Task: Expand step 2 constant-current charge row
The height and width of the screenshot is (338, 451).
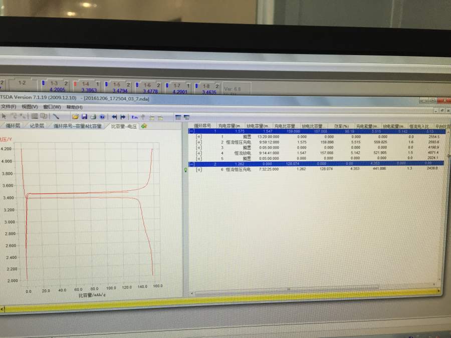Action: [199, 142]
